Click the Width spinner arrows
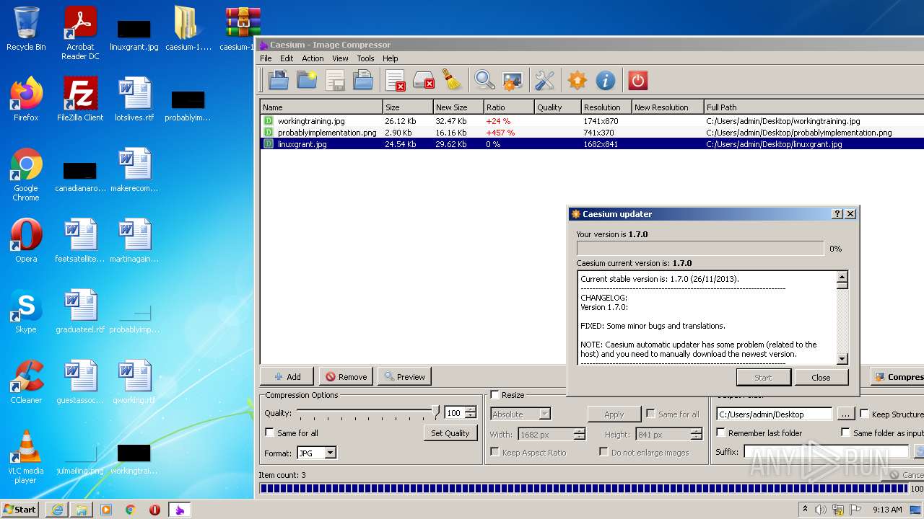The image size is (924, 519). 579,434
